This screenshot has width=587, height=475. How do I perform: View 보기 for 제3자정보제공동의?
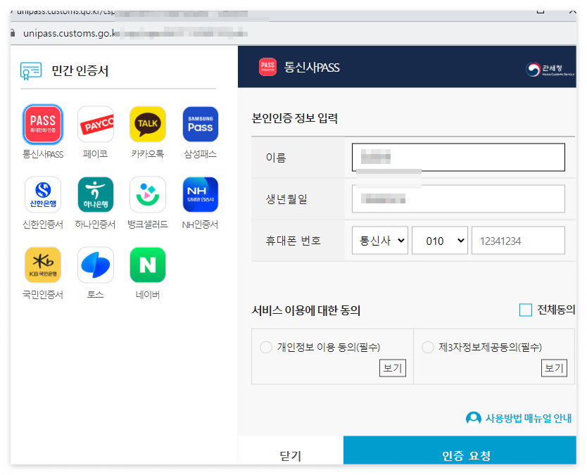point(554,368)
